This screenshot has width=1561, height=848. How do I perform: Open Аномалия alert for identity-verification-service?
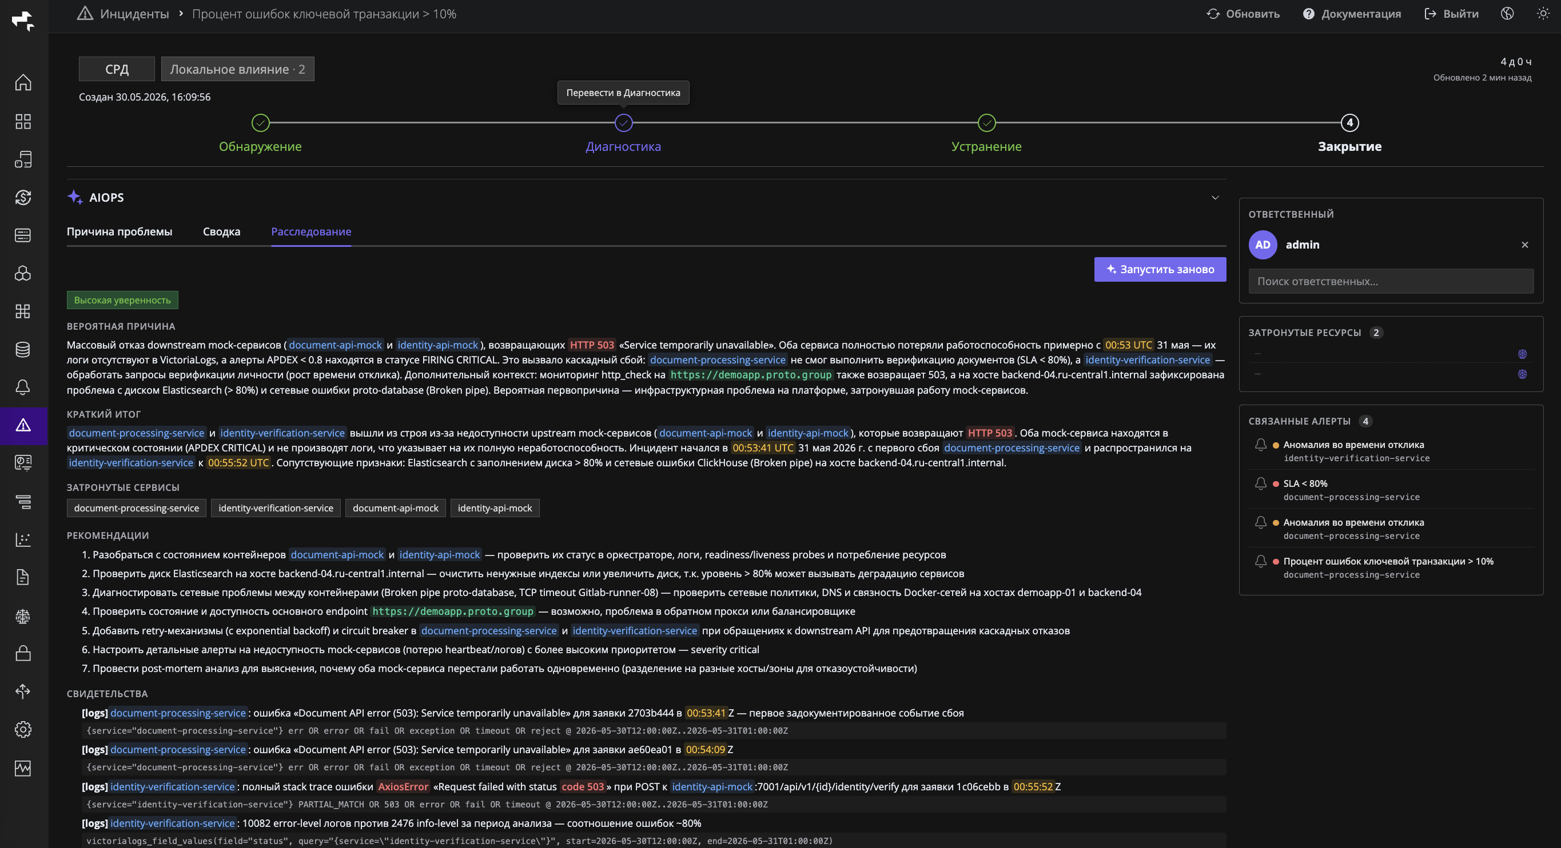(x=1391, y=451)
